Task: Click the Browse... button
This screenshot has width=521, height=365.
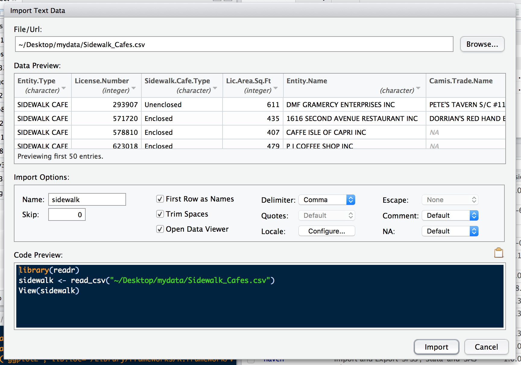Action: pos(482,44)
